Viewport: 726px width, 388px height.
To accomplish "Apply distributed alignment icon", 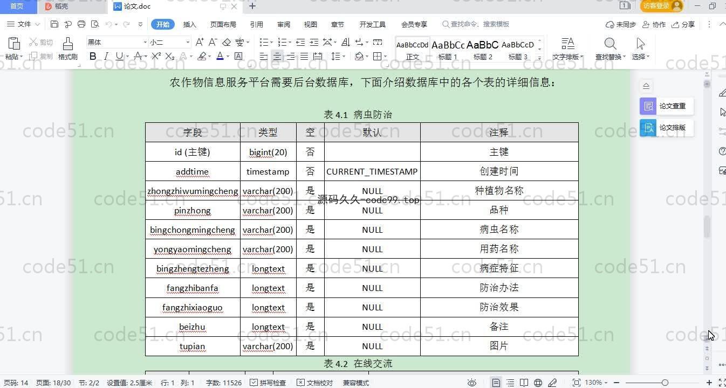I will pos(318,56).
